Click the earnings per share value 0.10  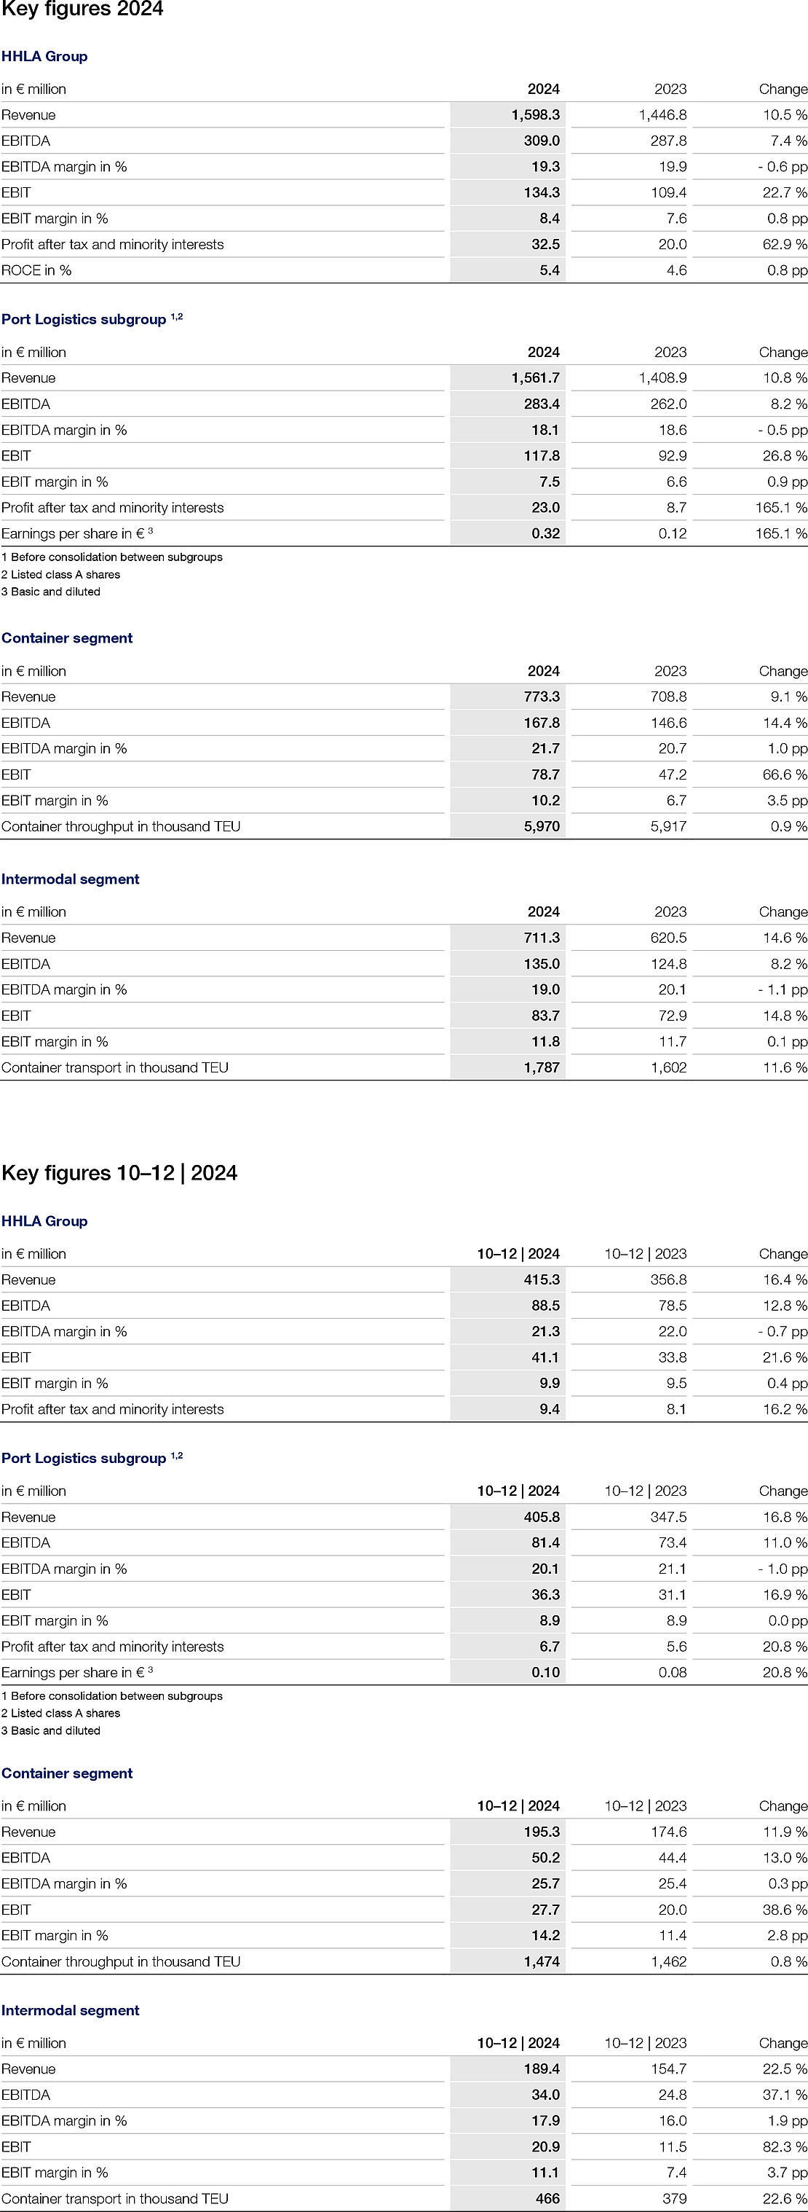pos(544,1672)
